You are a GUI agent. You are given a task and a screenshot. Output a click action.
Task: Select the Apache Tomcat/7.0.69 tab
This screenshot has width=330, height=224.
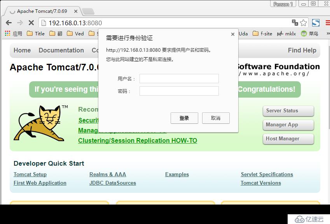point(42,11)
